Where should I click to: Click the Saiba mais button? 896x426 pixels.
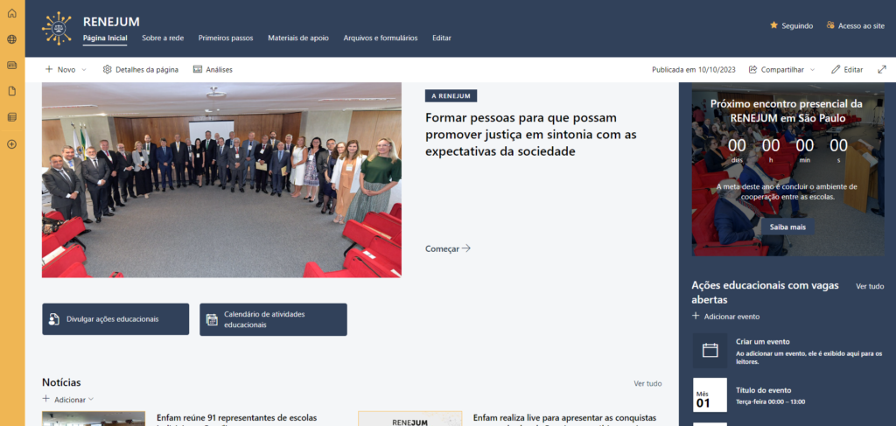pyautogui.click(x=787, y=227)
